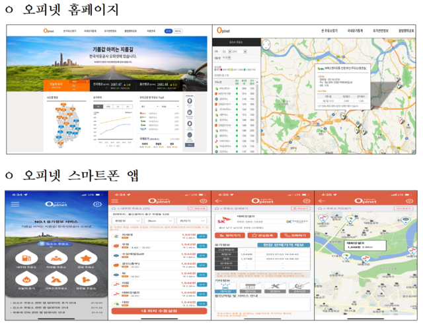Tap the route stations signpost icon
The height and width of the screenshot is (325, 423).
pos(86,279)
